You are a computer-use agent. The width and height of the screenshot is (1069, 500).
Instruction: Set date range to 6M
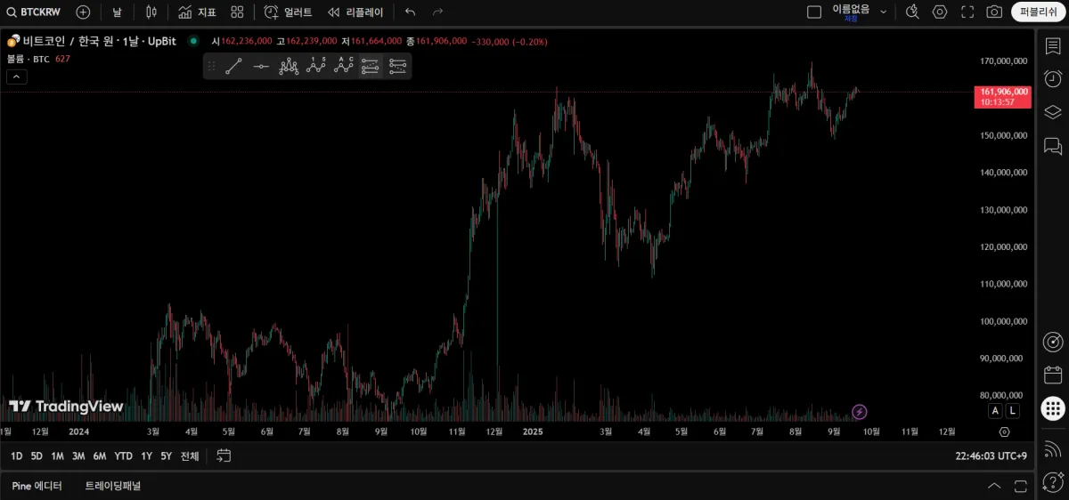click(100, 456)
